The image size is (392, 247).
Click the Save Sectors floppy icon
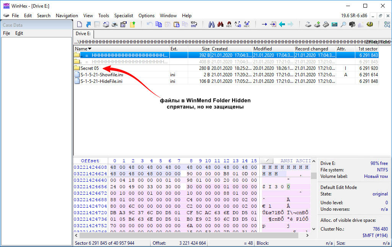(97, 24)
